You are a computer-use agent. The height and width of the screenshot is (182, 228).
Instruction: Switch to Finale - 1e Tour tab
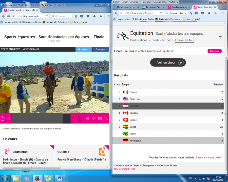[x=161, y=40]
